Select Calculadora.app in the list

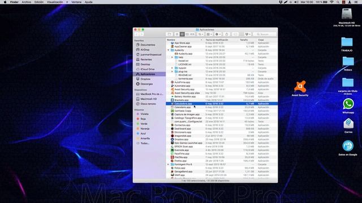click(x=222, y=104)
